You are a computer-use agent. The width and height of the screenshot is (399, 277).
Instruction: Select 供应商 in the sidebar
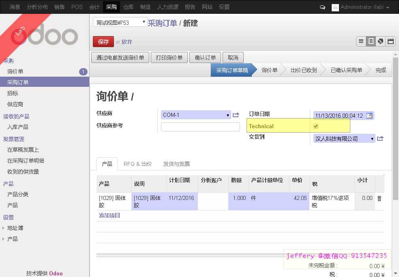pyautogui.click(x=15, y=104)
